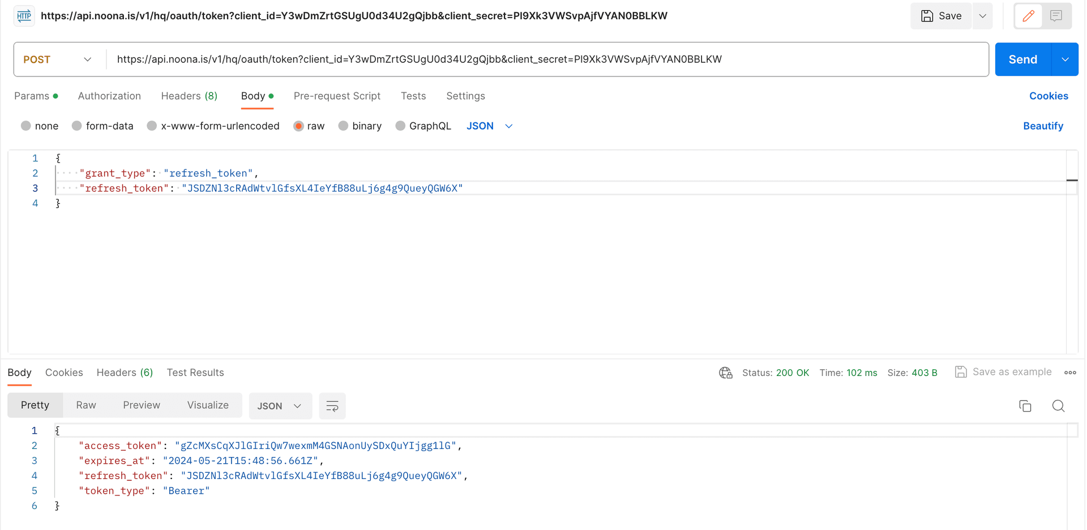
Task: Open the POST method dropdown
Action: coord(57,59)
